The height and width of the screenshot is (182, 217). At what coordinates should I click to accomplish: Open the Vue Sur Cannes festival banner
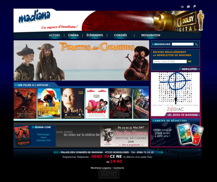pyautogui.click(x=124, y=136)
